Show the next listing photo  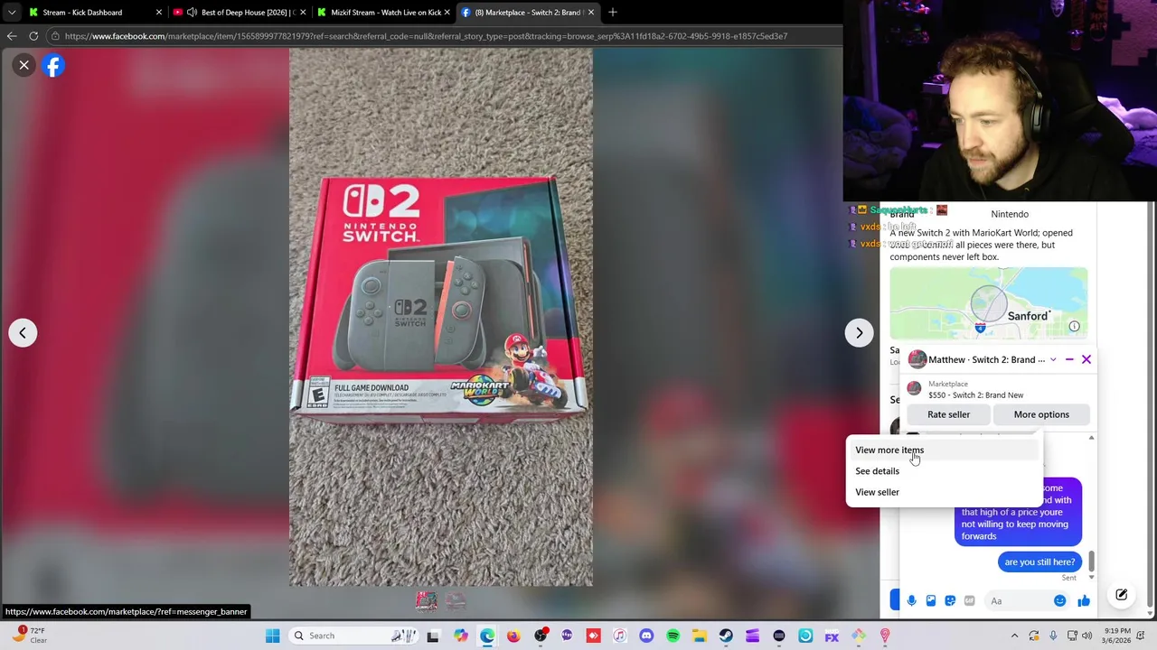point(859,332)
